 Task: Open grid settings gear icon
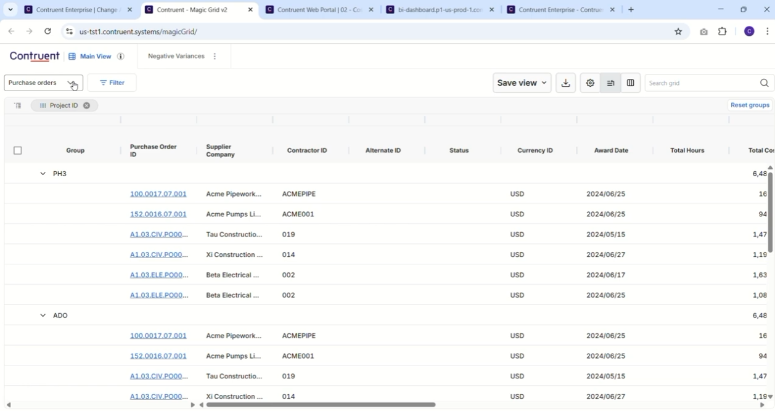tap(590, 83)
